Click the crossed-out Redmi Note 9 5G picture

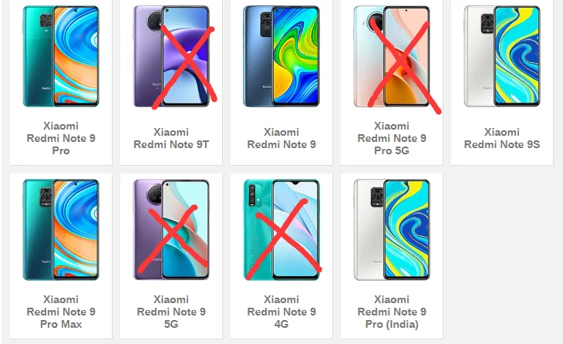point(171,230)
